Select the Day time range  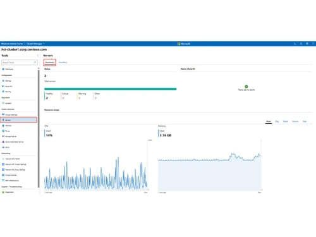[277, 121]
